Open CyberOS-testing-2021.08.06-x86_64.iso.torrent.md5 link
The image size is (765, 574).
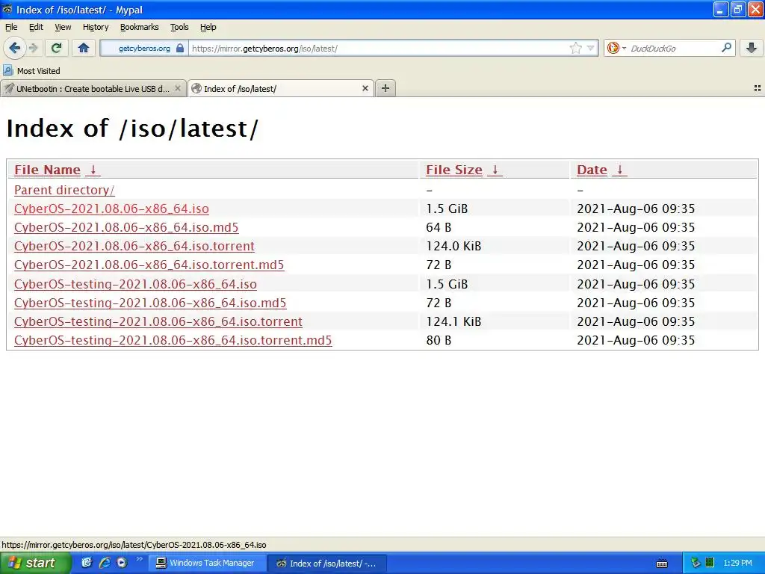click(x=173, y=340)
